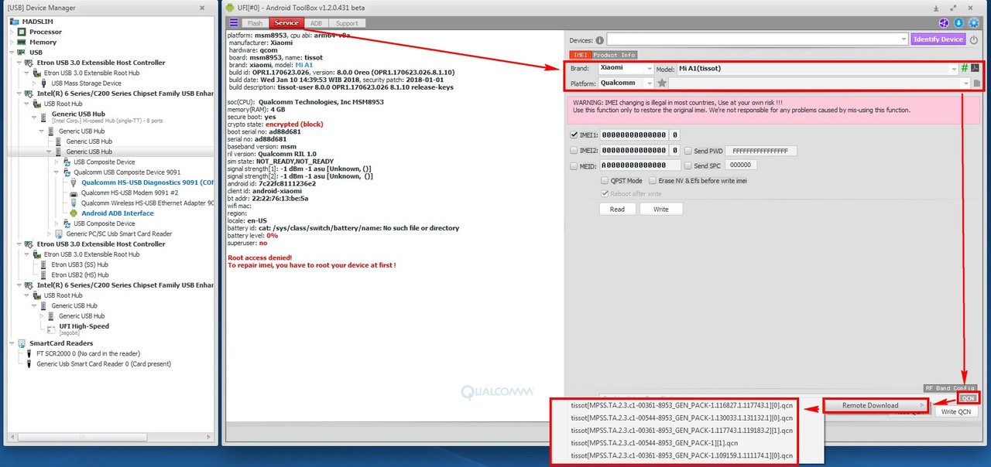This screenshot has width=991, height=467.
Task: Click the PDF document icon beside Model
Action: point(976,68)
